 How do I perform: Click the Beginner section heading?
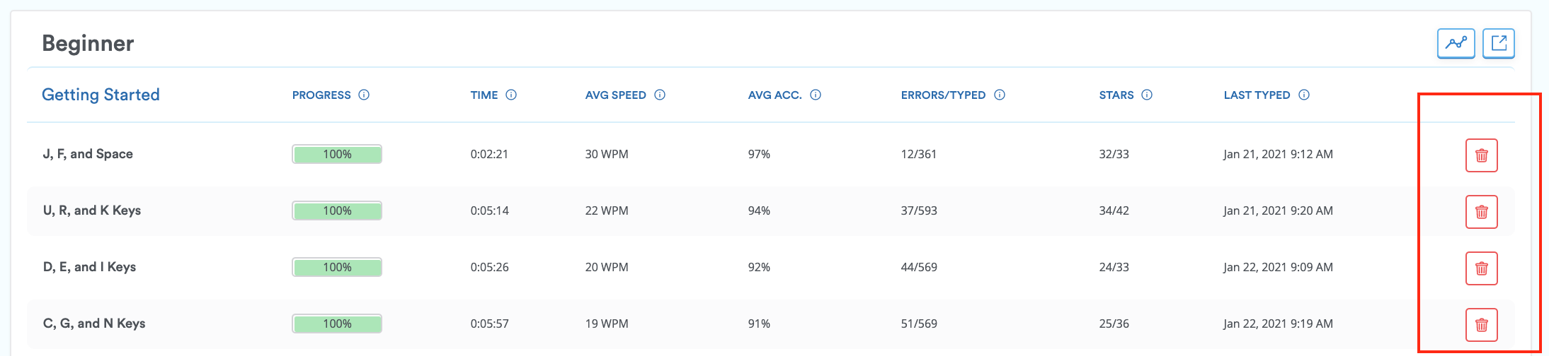pyautogui.click(x=88, y=44)
